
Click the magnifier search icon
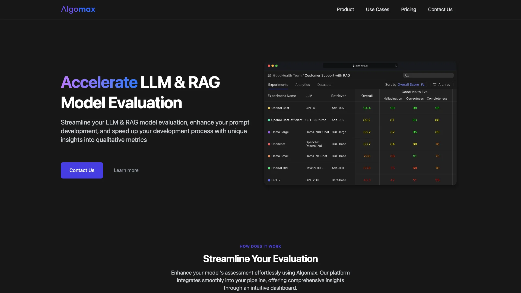click(407, 75)
